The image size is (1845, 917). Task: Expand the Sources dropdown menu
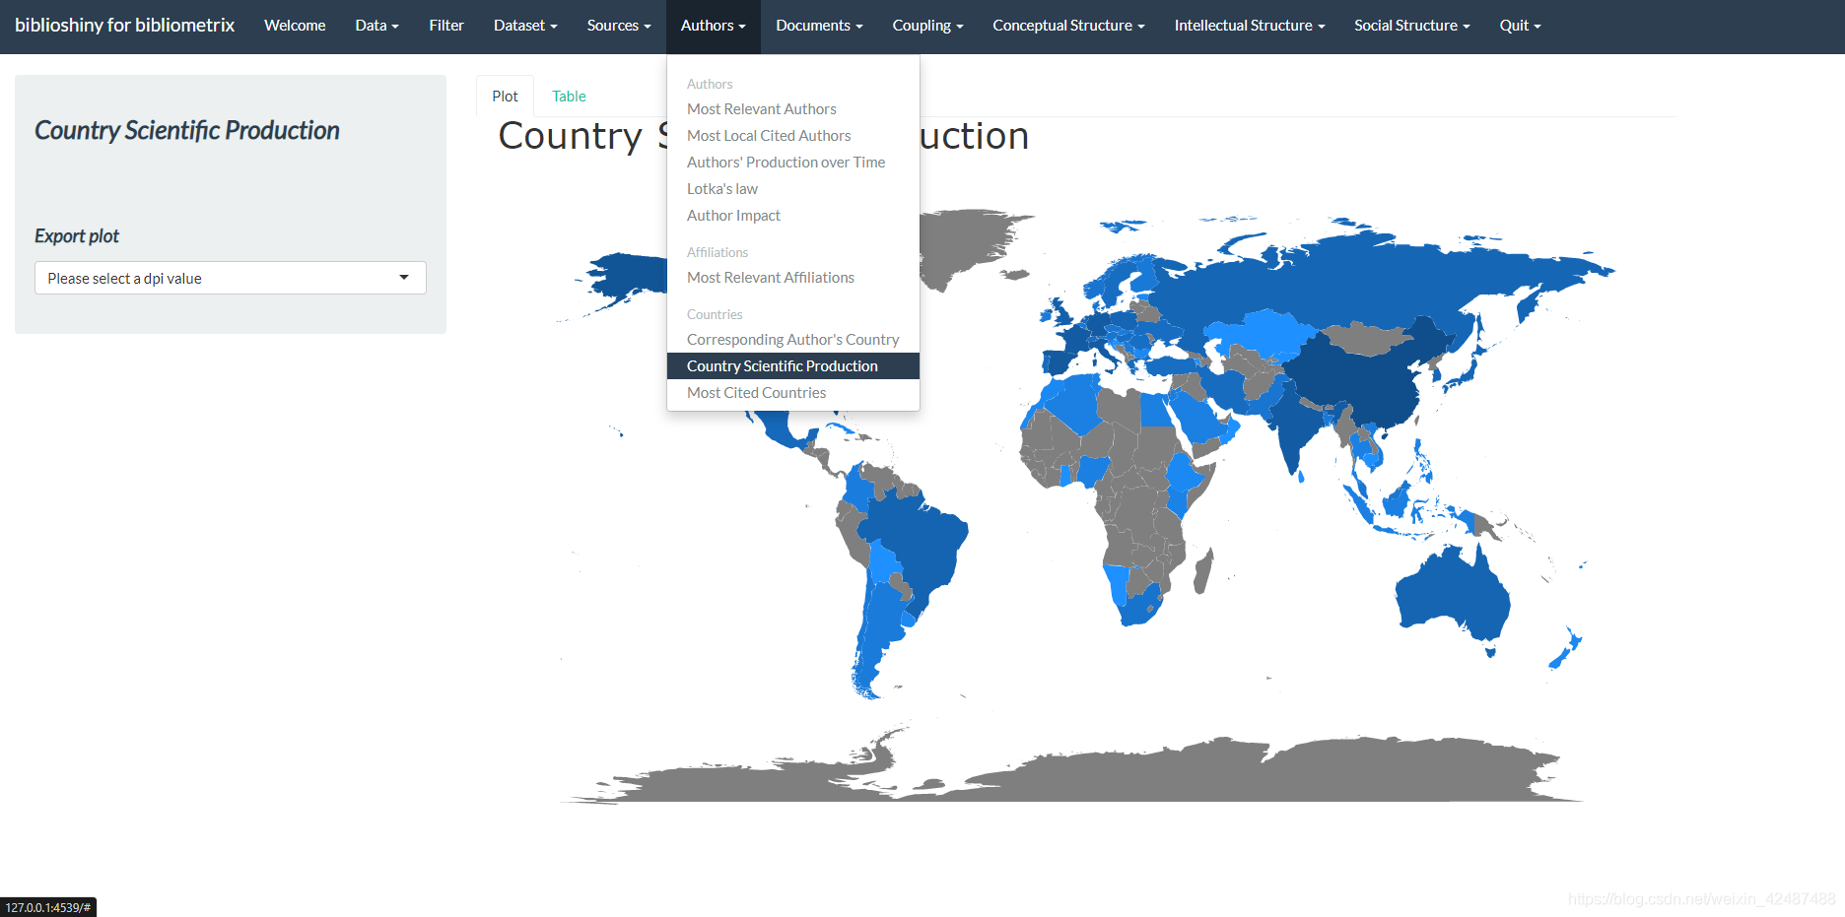619,26
